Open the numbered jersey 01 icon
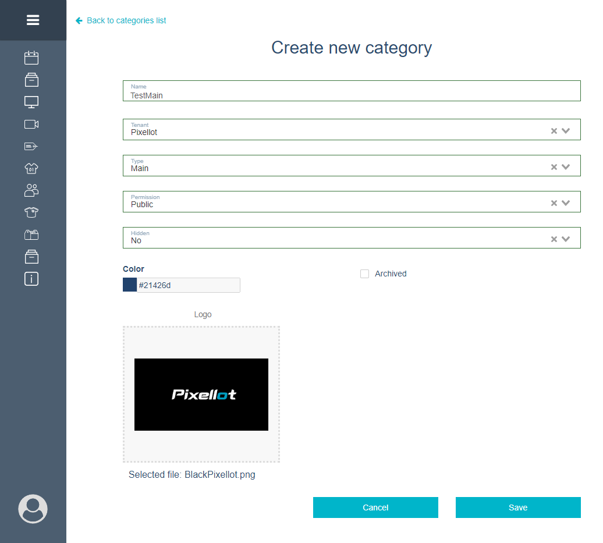 [31, 168]
